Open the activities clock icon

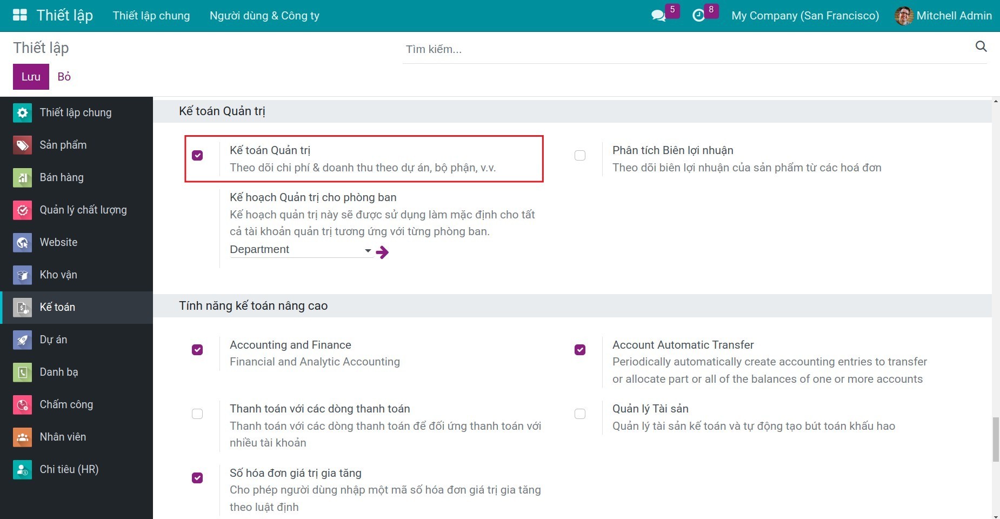(698, 16)
